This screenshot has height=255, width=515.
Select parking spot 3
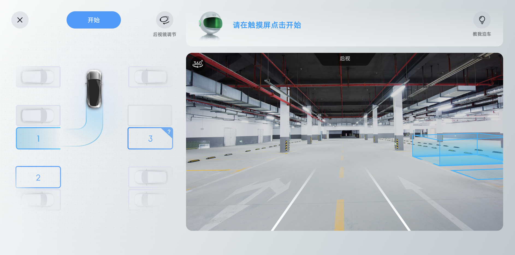(x=150, y=138)
